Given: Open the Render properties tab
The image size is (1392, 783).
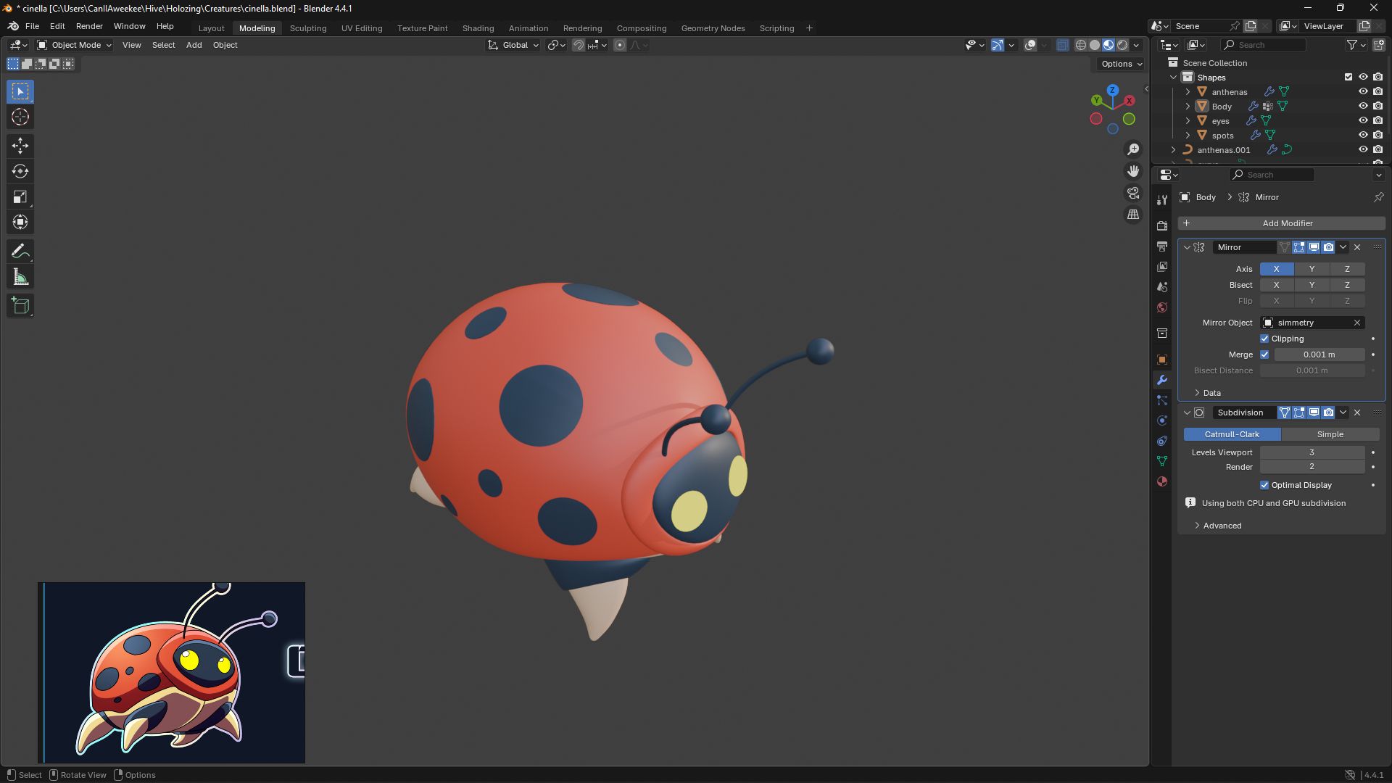Looking at the screenshot, I should (1162, 226).
